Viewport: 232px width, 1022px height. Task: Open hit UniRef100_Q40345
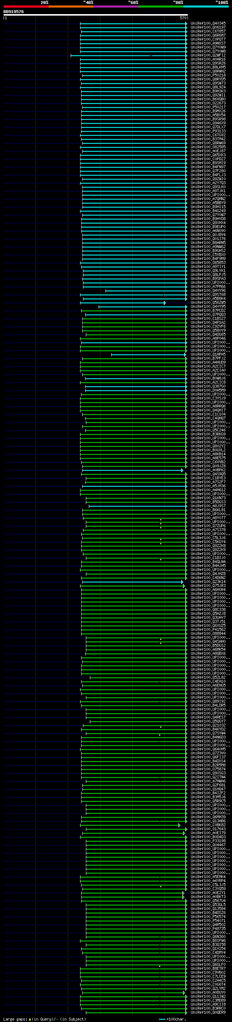(208, 24)
